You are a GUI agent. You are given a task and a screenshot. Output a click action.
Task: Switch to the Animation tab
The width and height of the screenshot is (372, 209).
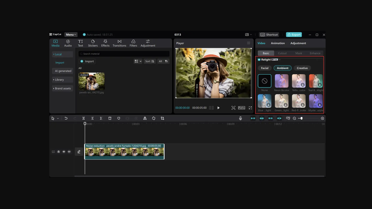click(278, 43)
